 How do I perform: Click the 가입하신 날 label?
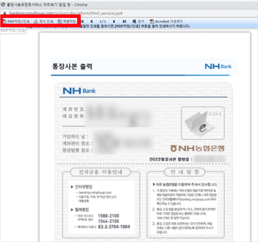point(75,136)
